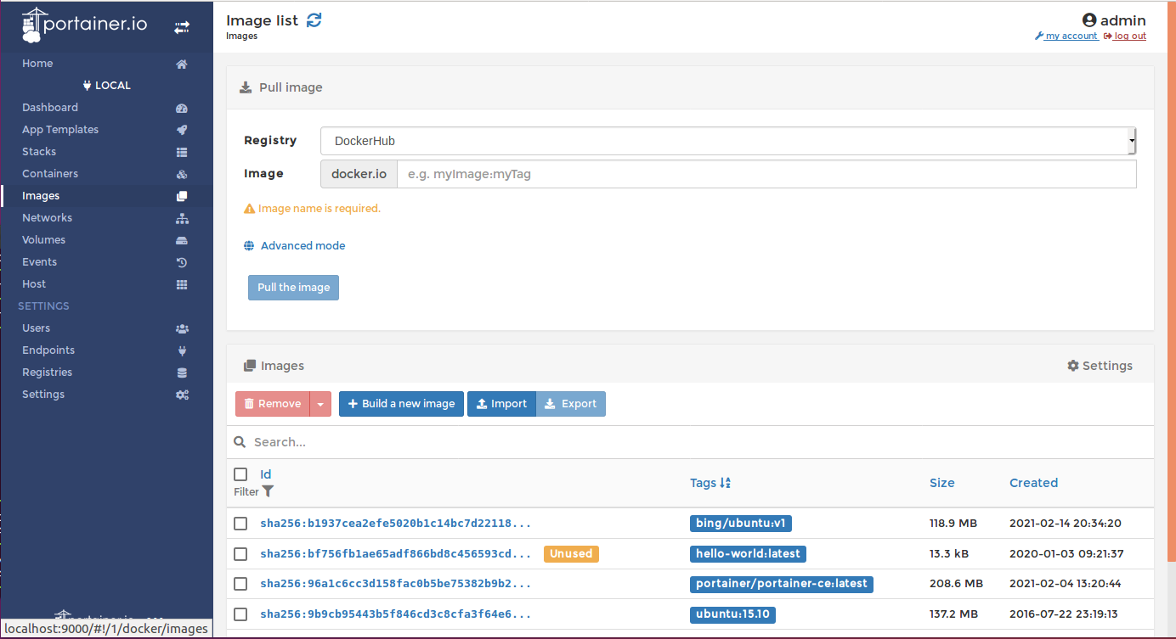The height and width of the screenshot is (639, 1176).
Task: Click the Containers icon in the sidebar
Action: [x=182, y=172]
